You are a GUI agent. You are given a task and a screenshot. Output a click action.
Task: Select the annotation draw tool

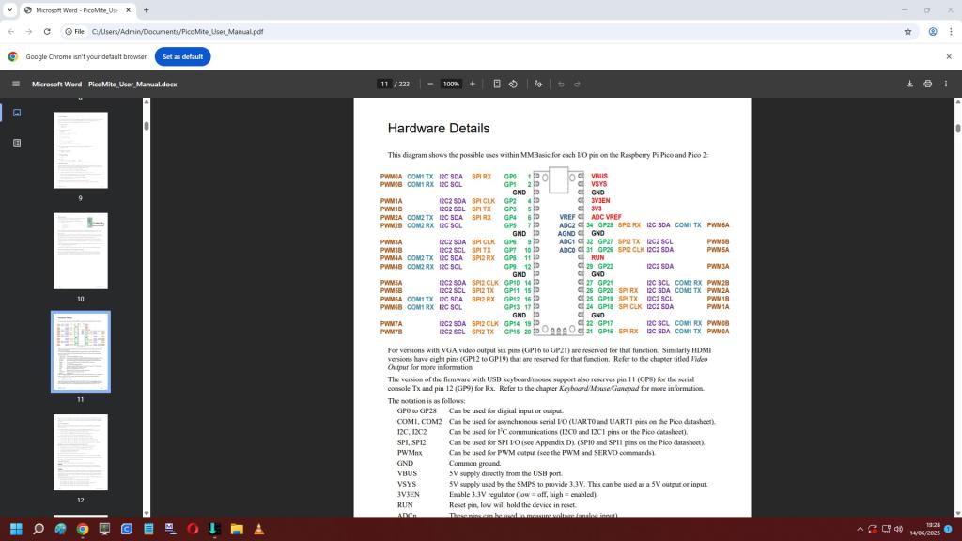pyautogui.click(x=538, y=84)
